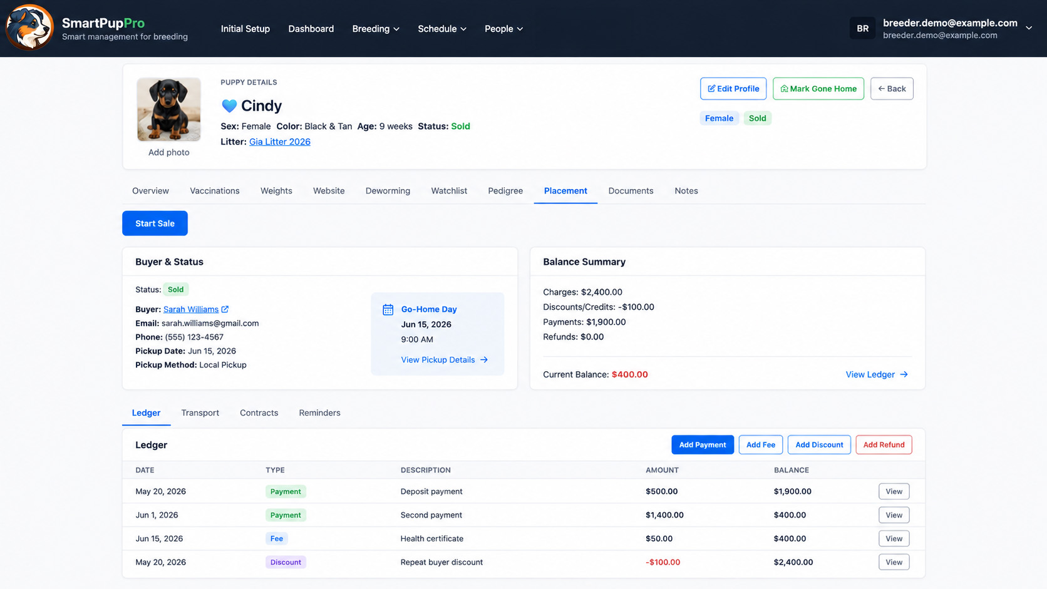The width and height of the screenshot is (1047, 589).
Task: Expand the People menu
Action: 503,29
